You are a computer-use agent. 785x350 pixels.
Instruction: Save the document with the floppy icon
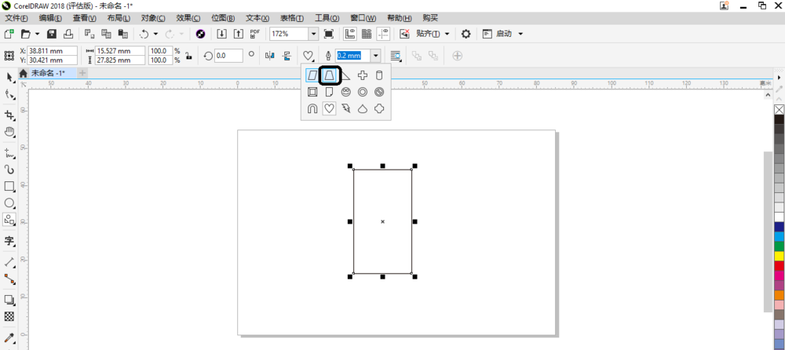52,34
